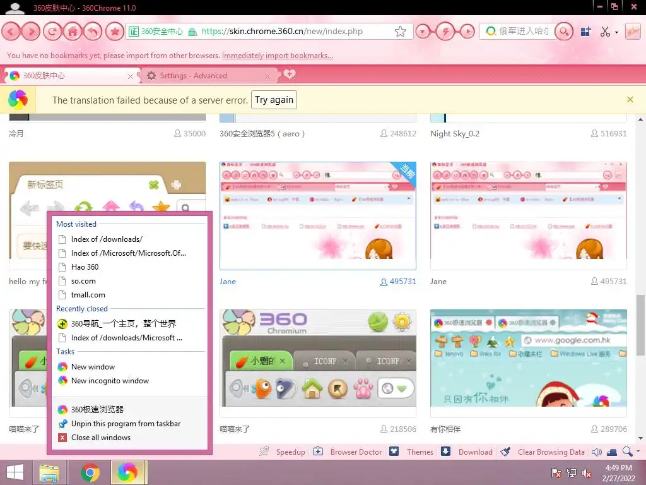Click Clear Browsing Data broom item

[x=543, y=452]
